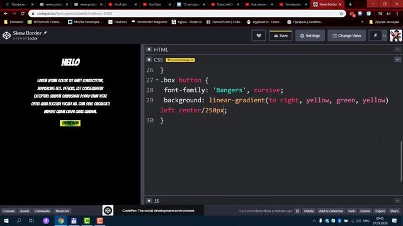The image size is (403, 226).
Task: Open pen Settings
Action: 310,36
